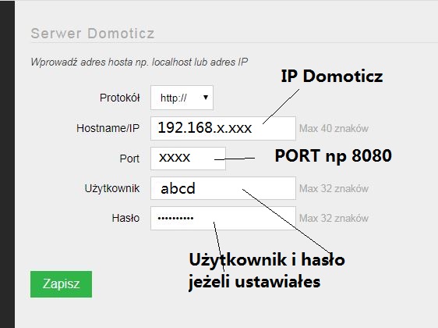This screenshot has height=328, width=438.
Task: Save settings with the Zapisz button
Action: pos(61,284)
